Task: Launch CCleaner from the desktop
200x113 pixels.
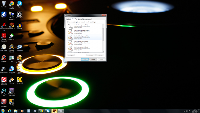Action: tap(4, 58)
